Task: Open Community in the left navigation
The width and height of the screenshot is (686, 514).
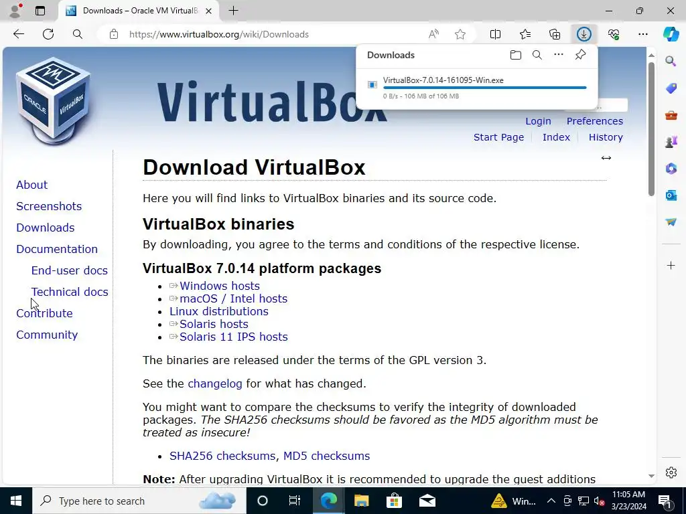Action: click(47, 335)
